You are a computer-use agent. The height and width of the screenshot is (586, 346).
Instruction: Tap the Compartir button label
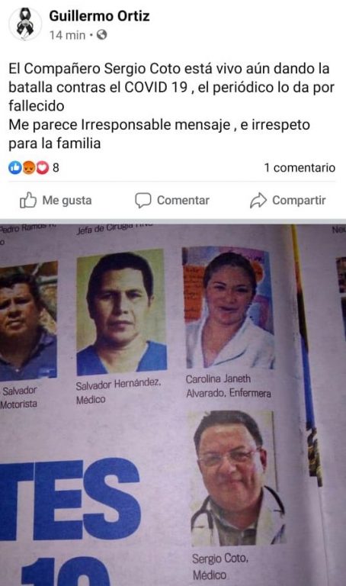tap(299, 201)
